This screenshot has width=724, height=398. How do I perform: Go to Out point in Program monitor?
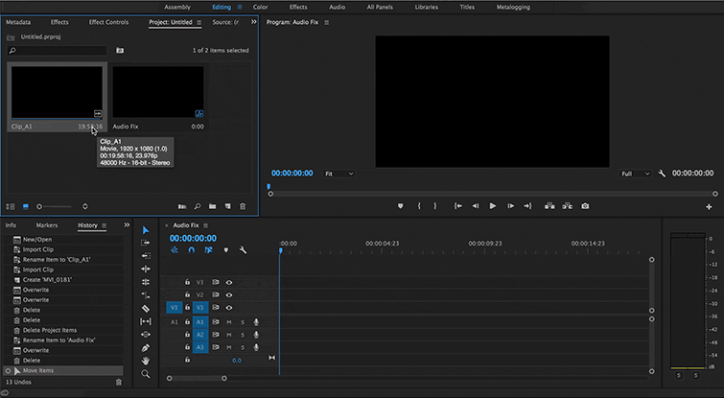click(x=527, y=206)
